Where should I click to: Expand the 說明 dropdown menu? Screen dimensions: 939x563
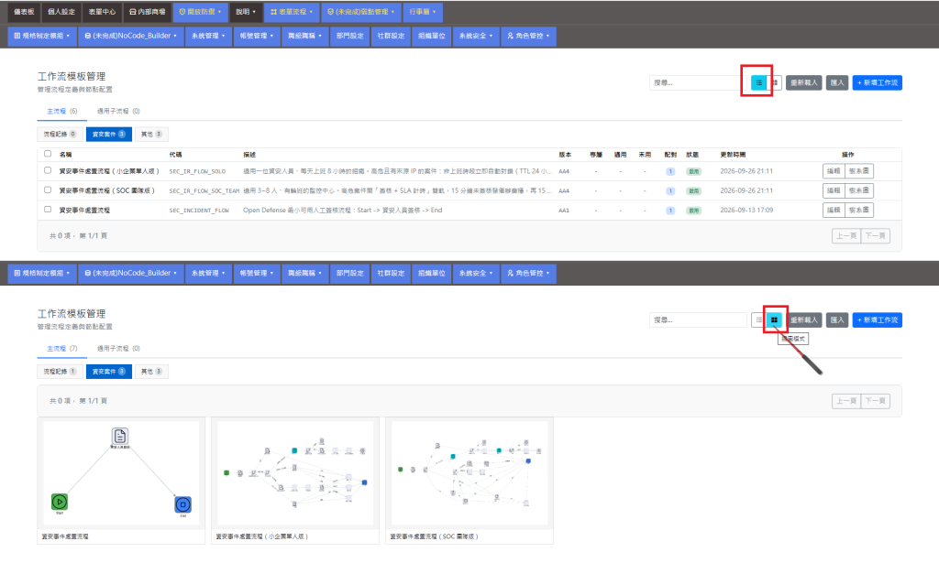coord(246,12)
